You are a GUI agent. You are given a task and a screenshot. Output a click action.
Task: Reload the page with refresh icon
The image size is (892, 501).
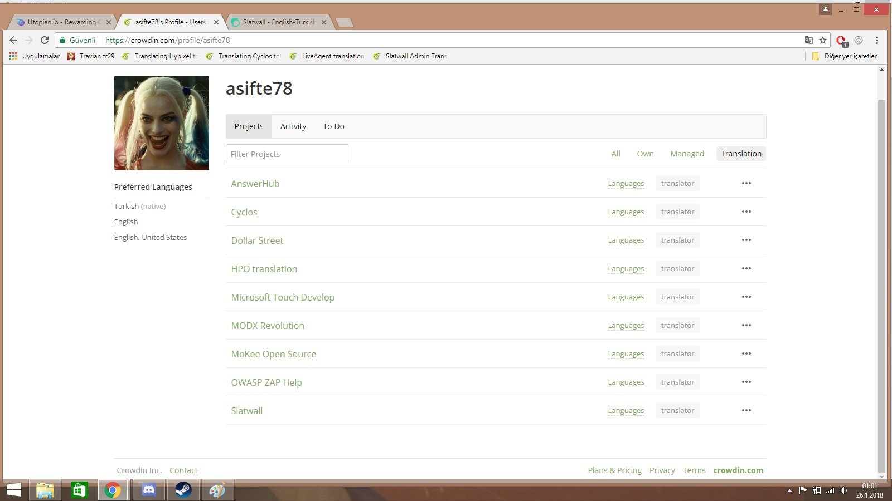point(45,40)
